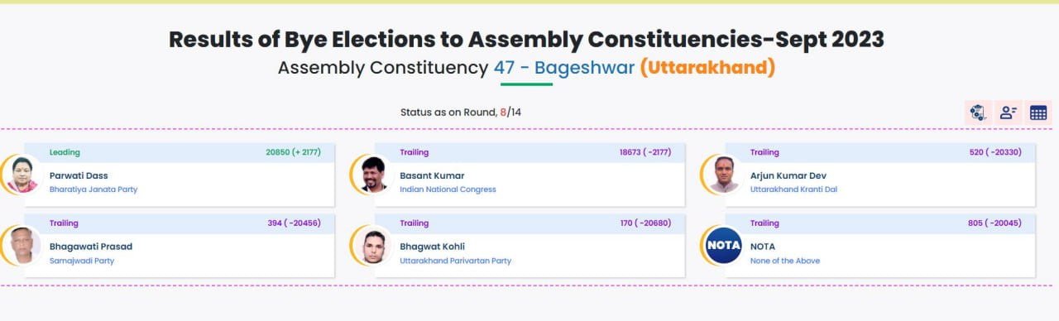Click Uttarakhand Parivartan Party label

[455, 261]
